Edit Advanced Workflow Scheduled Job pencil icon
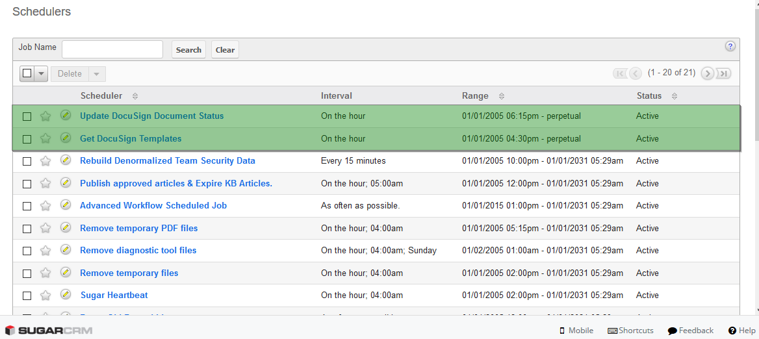 [x=66, y=205]
